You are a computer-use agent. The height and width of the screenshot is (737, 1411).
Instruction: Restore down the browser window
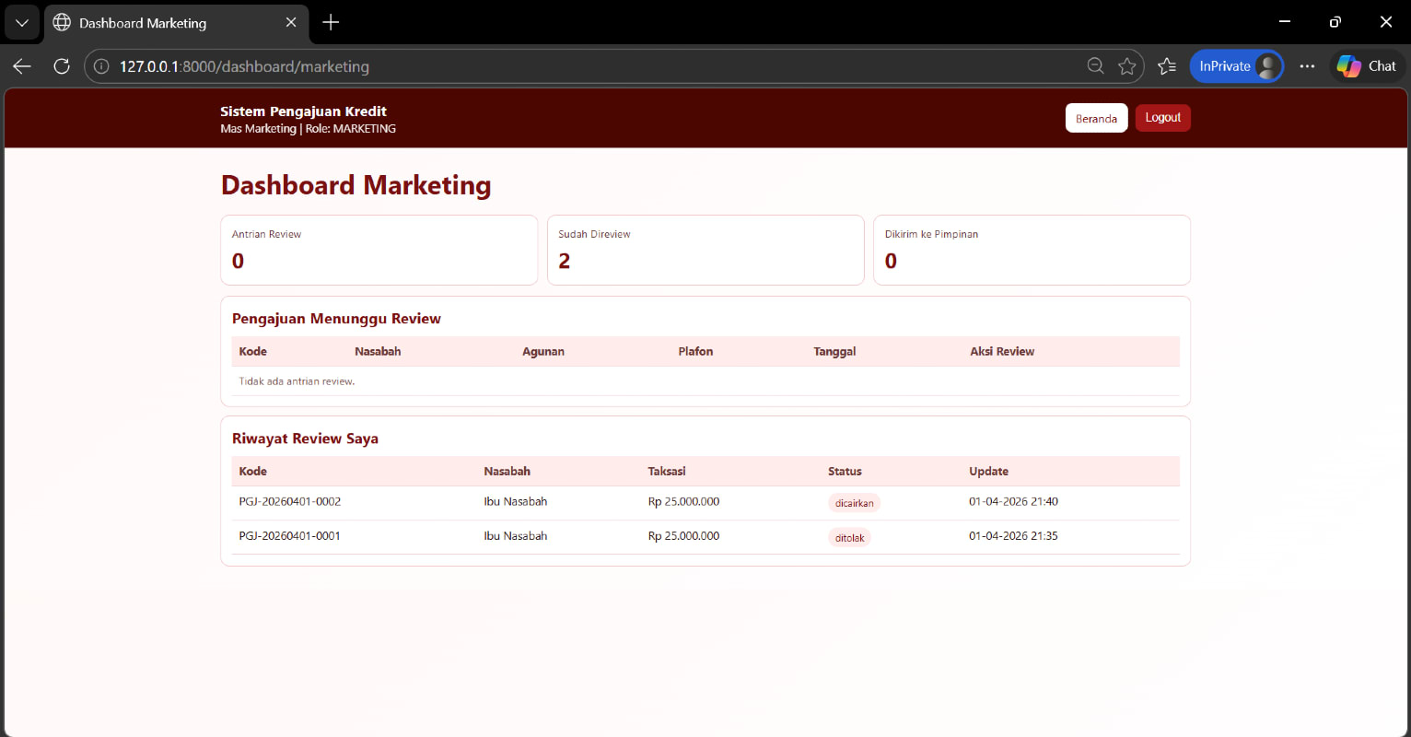pos(1335,21)
